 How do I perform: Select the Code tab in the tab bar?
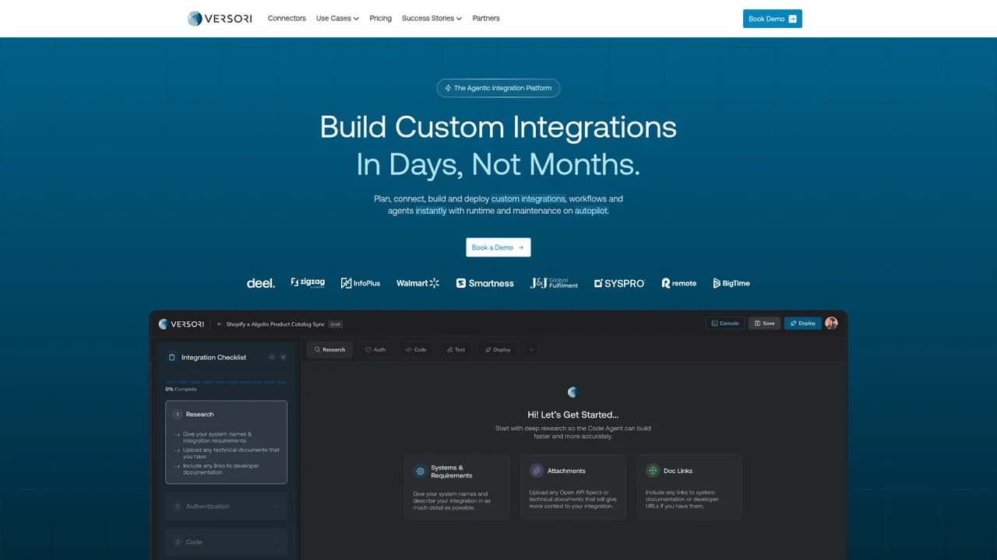[416, 350]
